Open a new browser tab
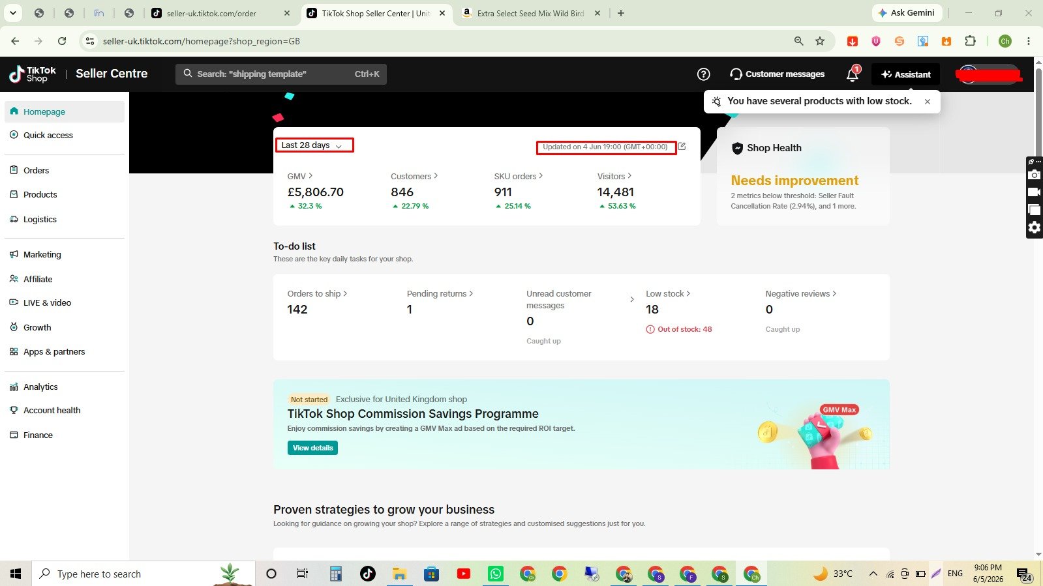This screenshot has width=1043, height=586. pyautogui.click(x=620, y=13)
